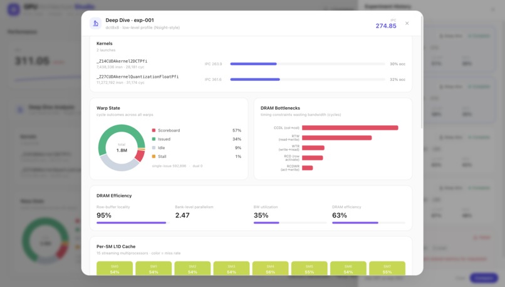
Task: Select the SM1 cache tile
Action: (154, 268)
